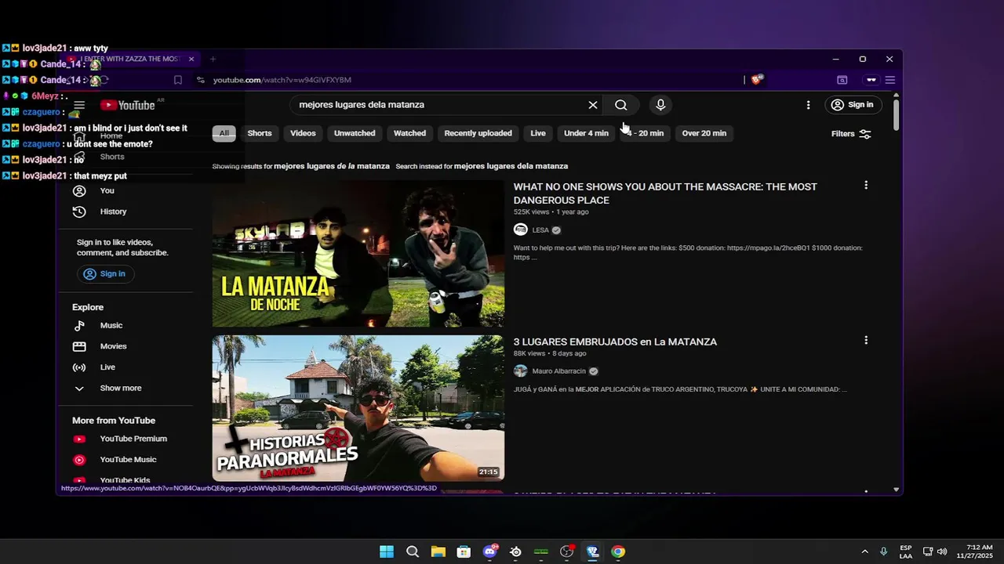Open La Matanza de Noche video thumbnail
Screen dimensions: 1004x564
358,254
